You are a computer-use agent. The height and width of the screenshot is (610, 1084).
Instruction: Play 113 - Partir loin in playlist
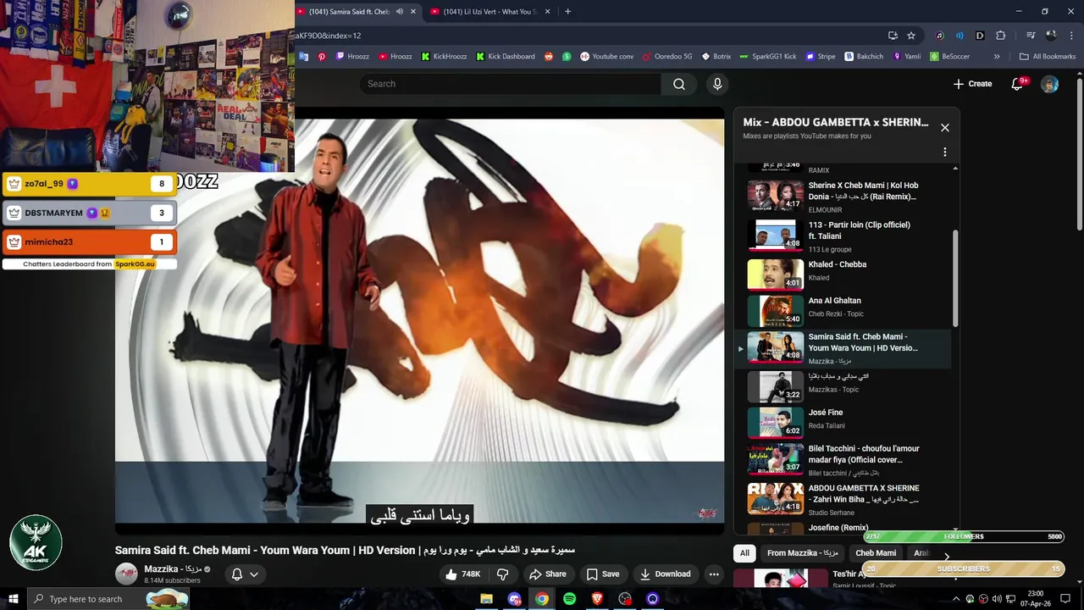point(843,236)
